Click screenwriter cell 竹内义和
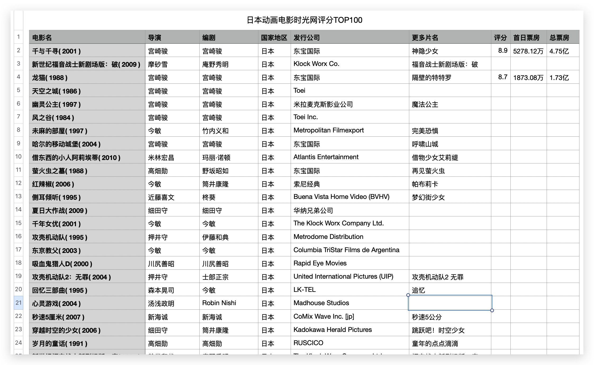594x365 pixels. point(229,130)
